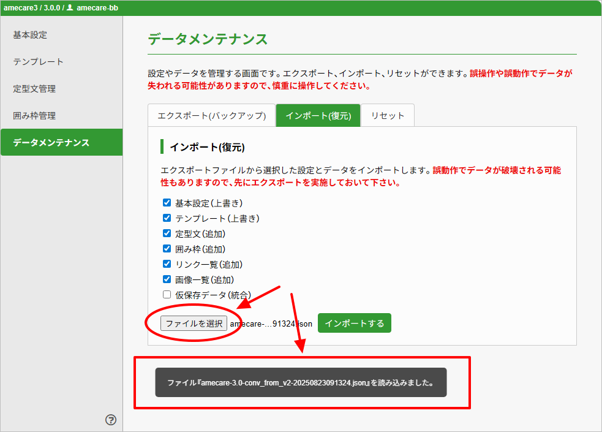Uncheck the 基本設定(上書き) checkbox

tap(167, 203)
